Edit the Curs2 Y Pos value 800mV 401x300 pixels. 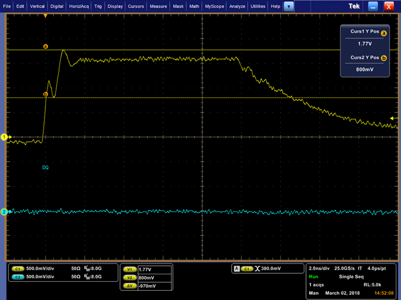[365, 70]
